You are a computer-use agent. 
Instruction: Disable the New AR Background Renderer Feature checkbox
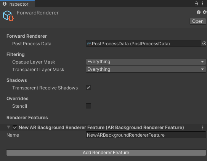click(15, 128)
